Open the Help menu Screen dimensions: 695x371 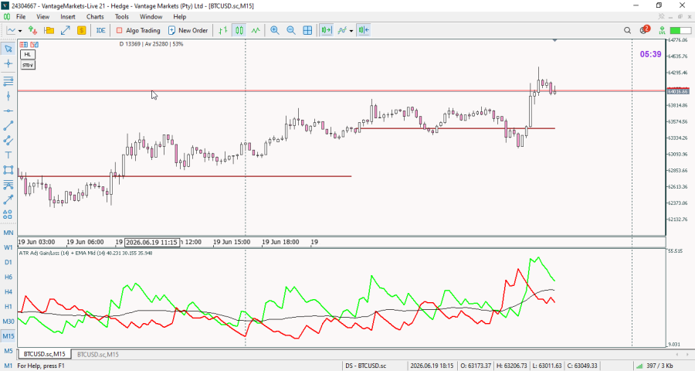tap(179, 17)
